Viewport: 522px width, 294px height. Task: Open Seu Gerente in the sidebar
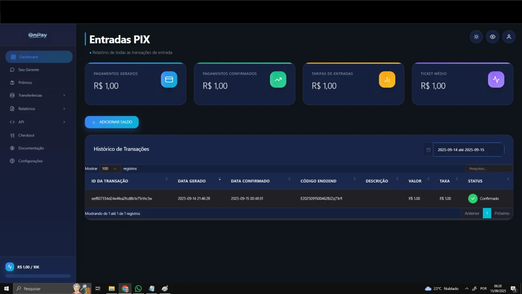click(29, 70)
